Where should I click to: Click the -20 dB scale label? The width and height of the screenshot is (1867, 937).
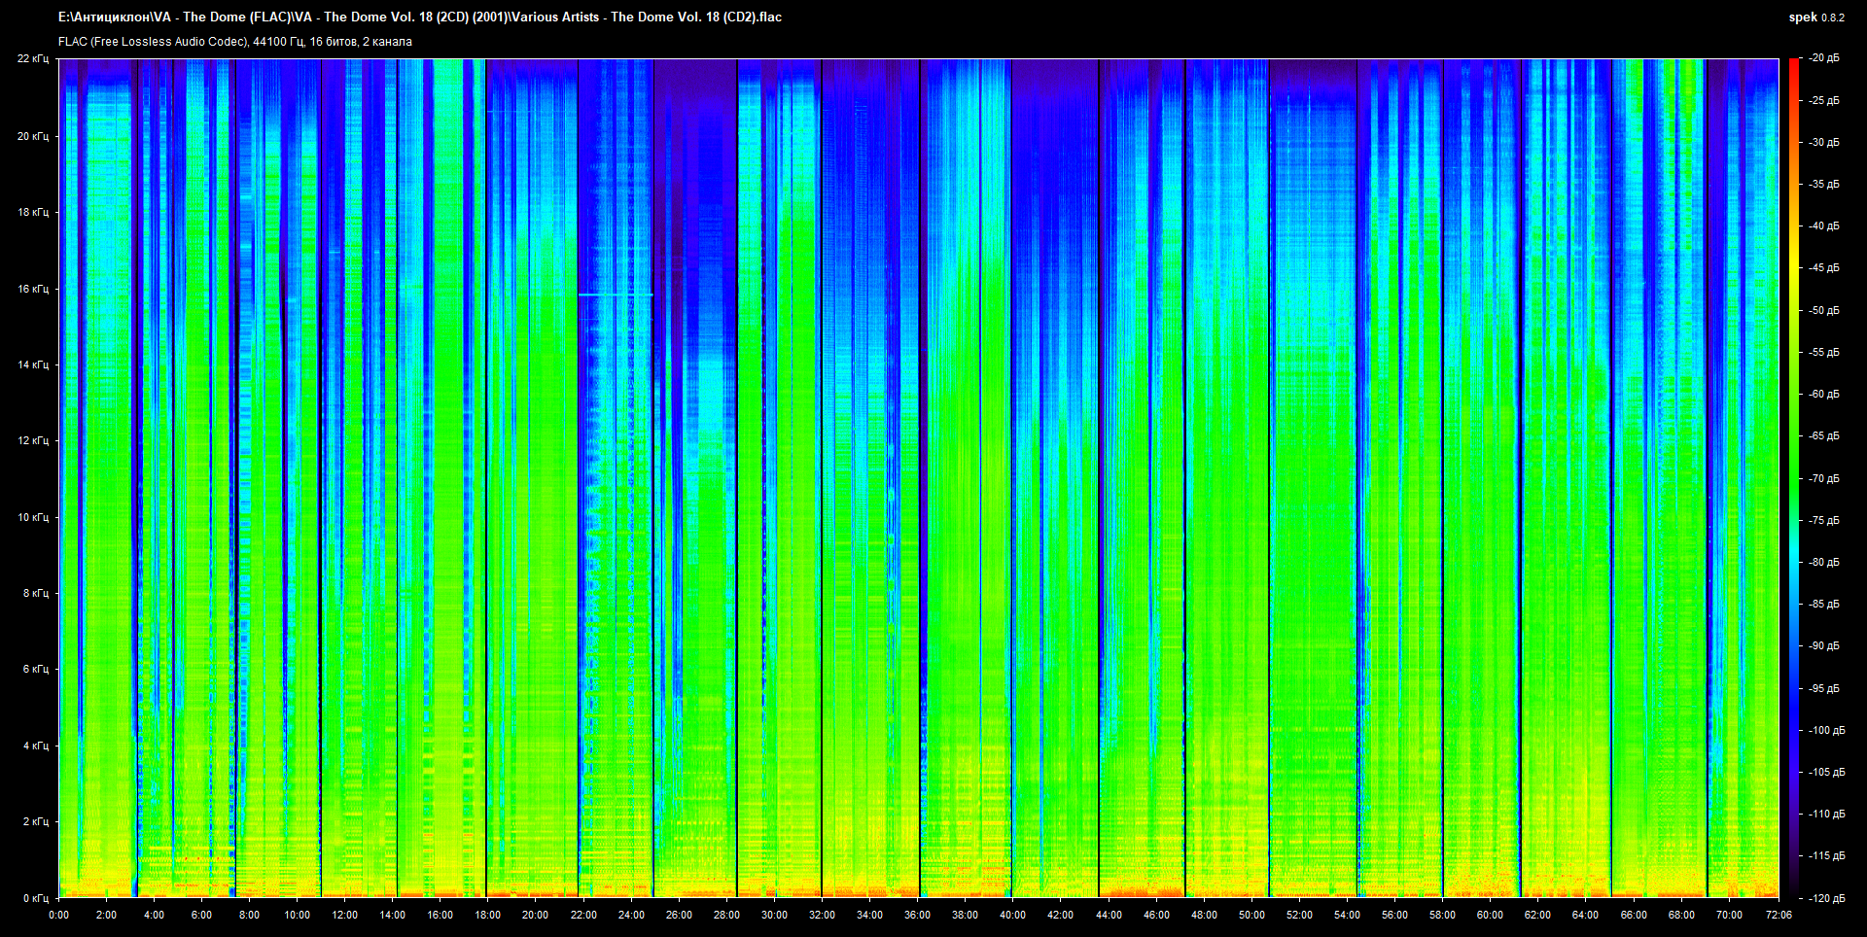coord(1823,58)
